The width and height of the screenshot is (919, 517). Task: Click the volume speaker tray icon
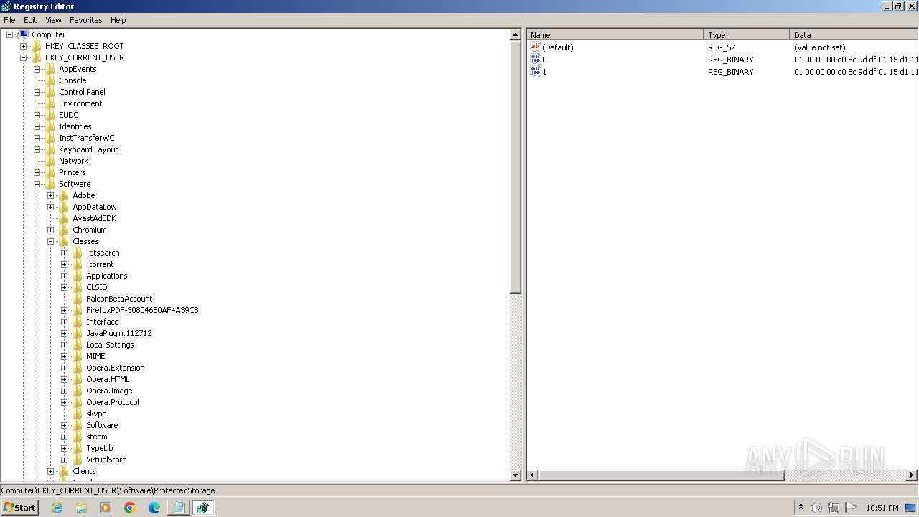click(816, 508)
